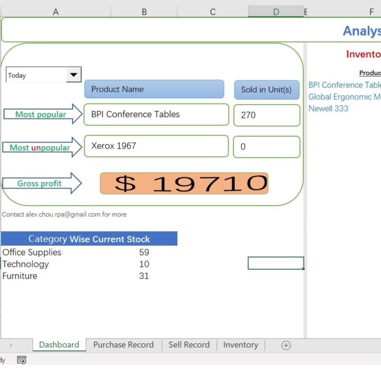
Task: Click the Sold in Unit(s) header button
Action: (x=266, y=90)
